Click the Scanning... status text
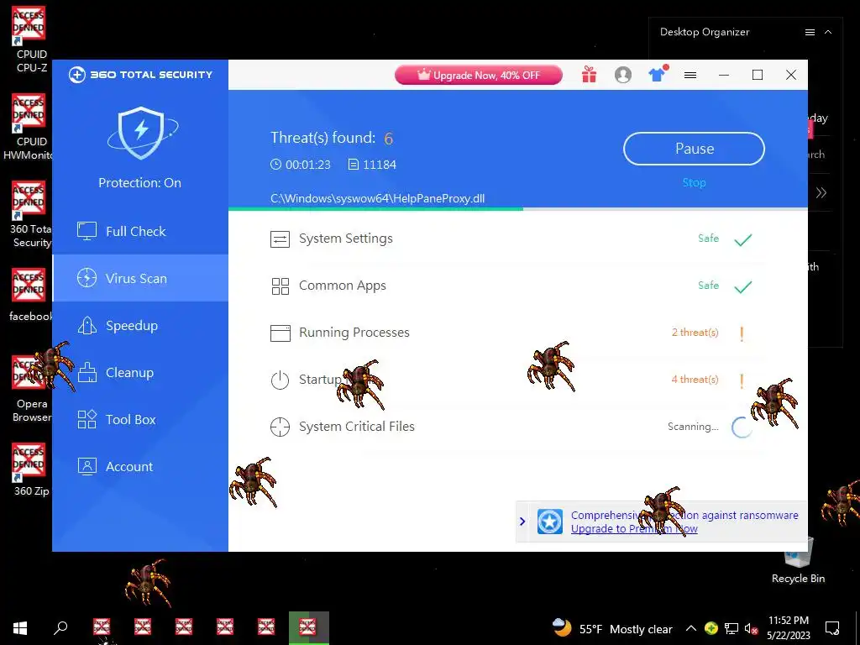The image size is (860, 645). click(693, 427)
